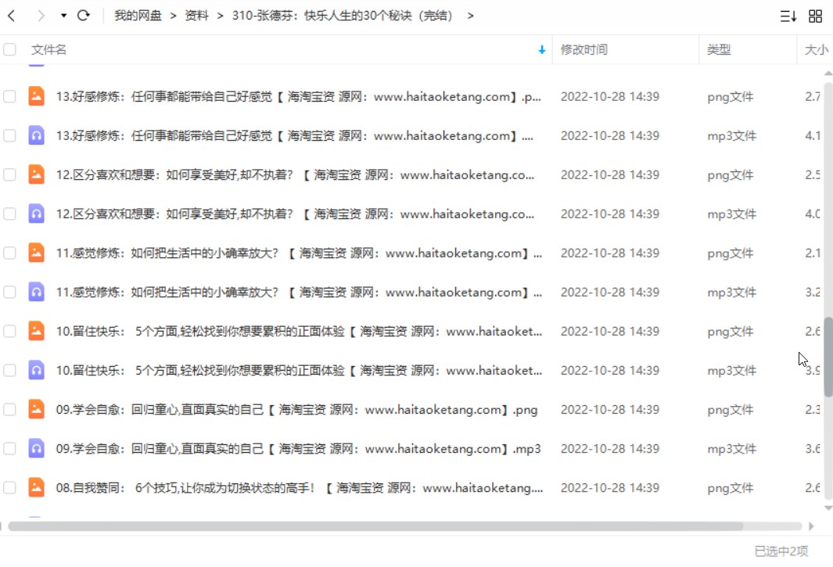Click image icon of 08.自我赞同 png
This screenshot has width=833, height=567.
(36, 487)
